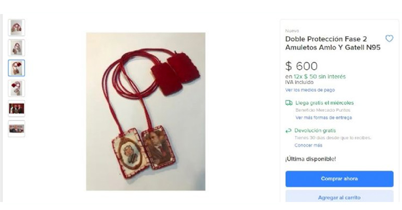
Task: Open Ver más formas de entrega link
Action: coord(324,118)
